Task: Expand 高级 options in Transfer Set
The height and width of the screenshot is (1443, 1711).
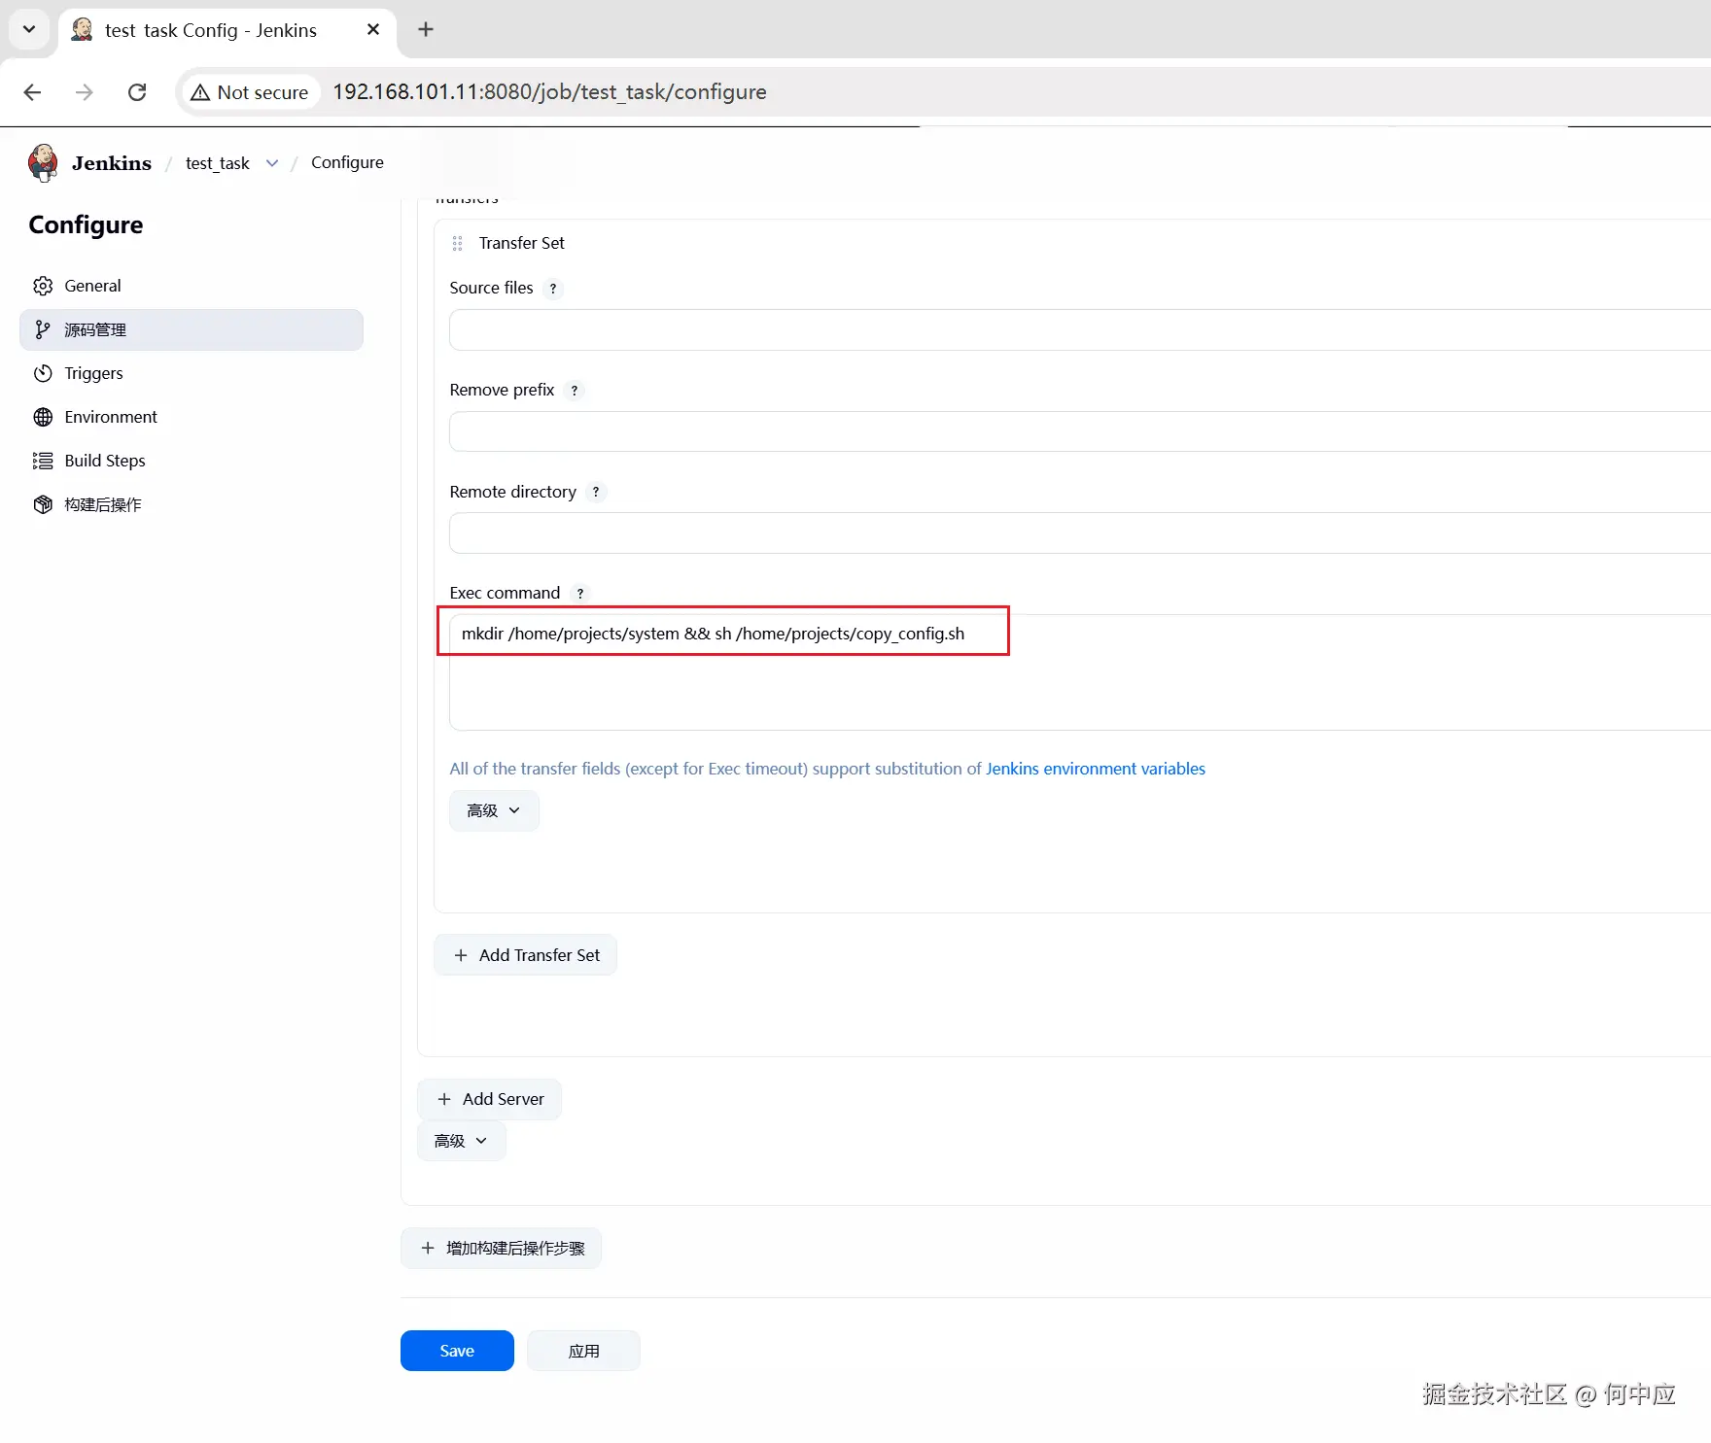Action: (x=494, y=810)
